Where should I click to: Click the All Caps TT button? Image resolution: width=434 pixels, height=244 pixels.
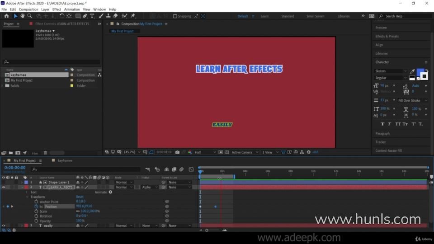point(398,124)
